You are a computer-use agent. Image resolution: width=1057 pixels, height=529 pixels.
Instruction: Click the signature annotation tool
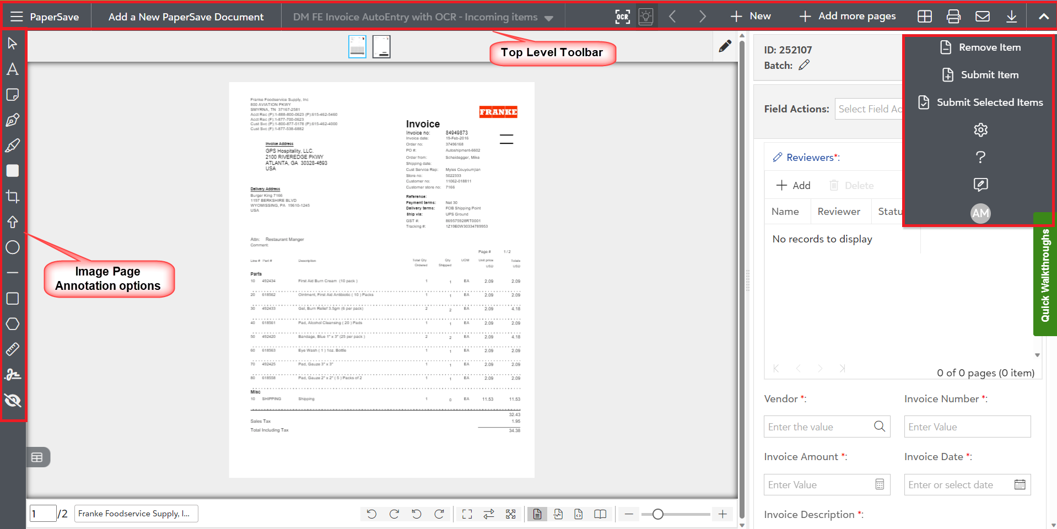pos(12,375)
